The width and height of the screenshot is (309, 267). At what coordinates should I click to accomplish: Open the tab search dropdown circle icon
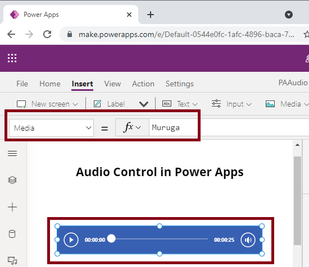coord(289,15)
